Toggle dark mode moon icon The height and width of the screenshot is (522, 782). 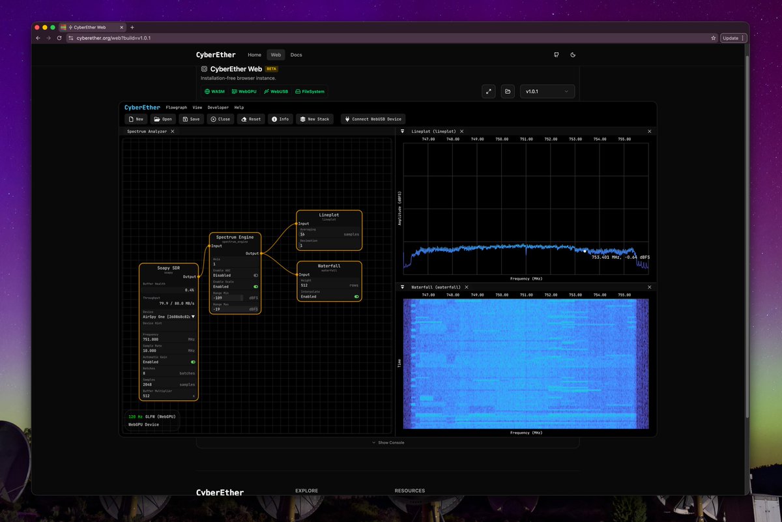click(573, 55)
